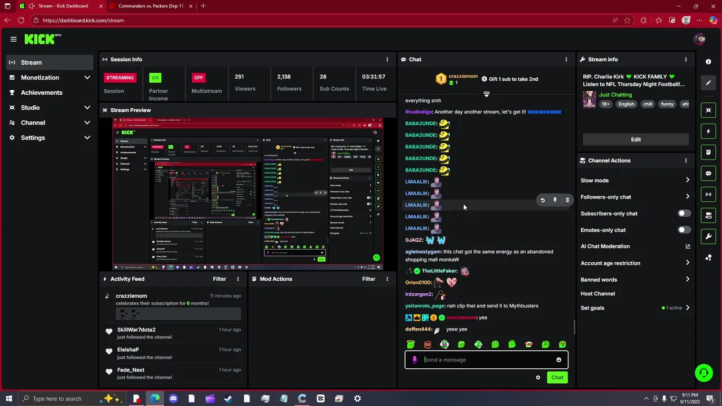Viewport: 722px width, 406px height.
Task: Open Steam from the Windows taskbar
Action: [228, 399]
